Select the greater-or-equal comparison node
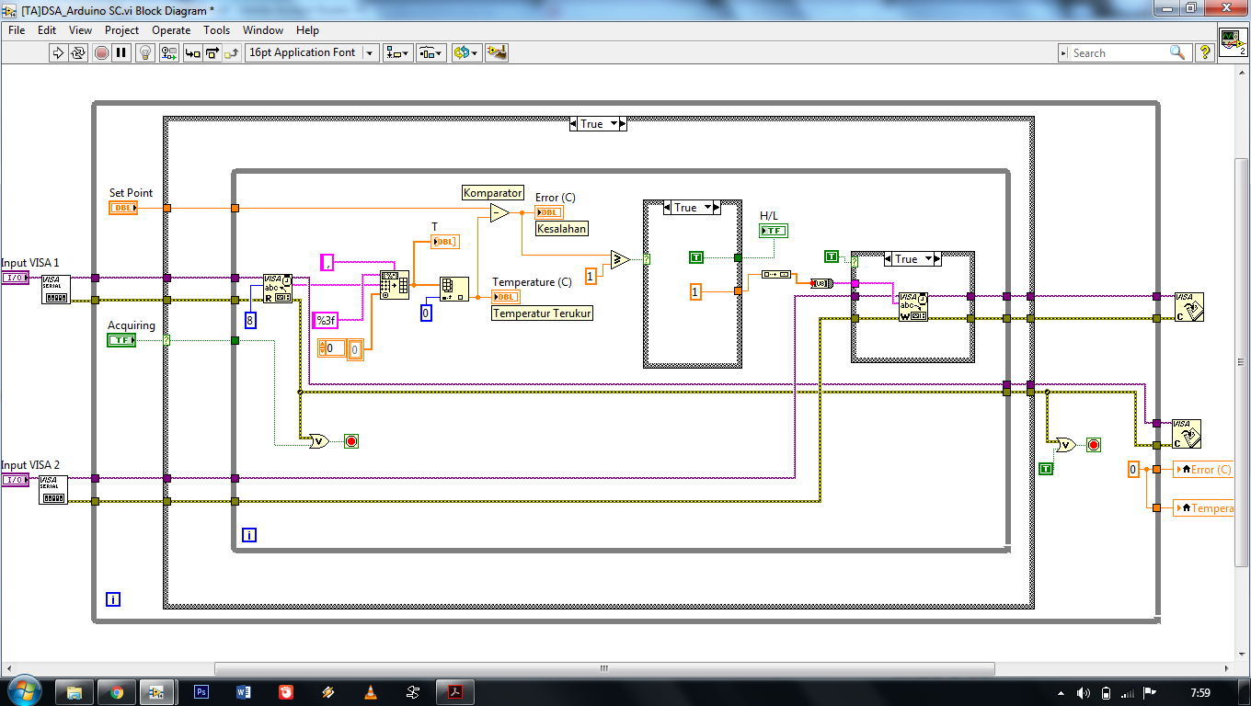This screenshot has height=706, width=1251. coord(620,260)
